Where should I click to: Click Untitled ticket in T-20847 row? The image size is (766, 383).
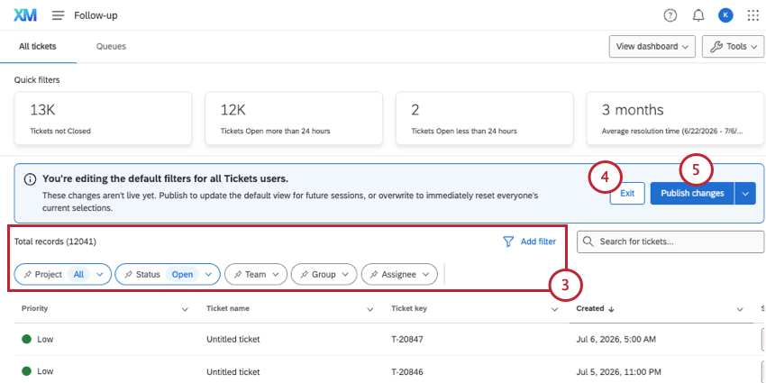tap(233, 339)
